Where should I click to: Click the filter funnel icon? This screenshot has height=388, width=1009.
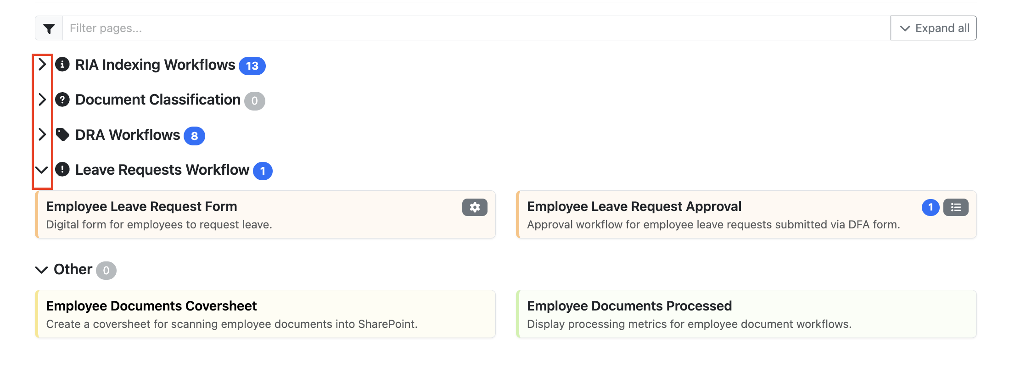(49, 28)
